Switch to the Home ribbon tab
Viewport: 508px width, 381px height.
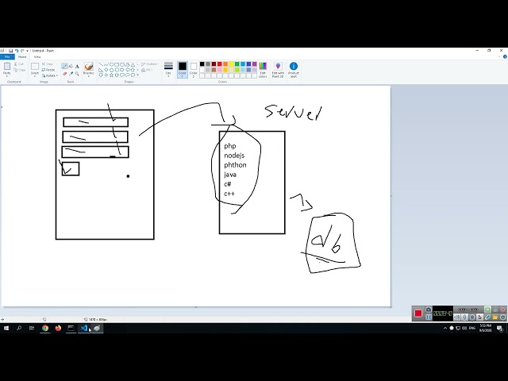click(22, 56)
